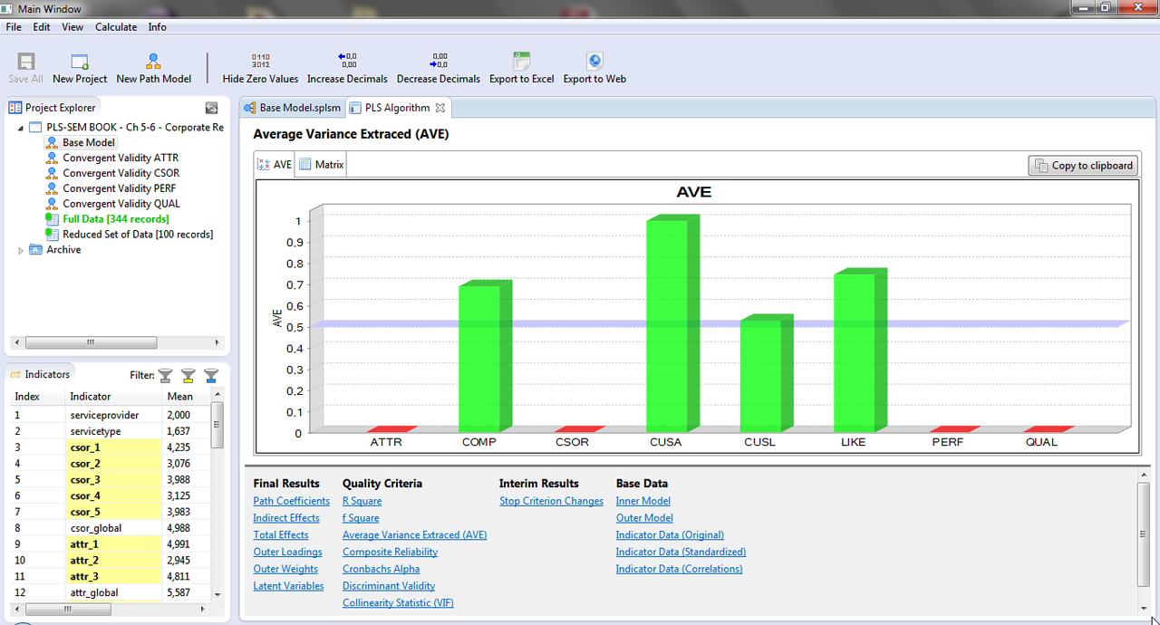The image size is (1160, 625).
Task: Open the Calculate menu
Action: pyautogui.click(x=116, y=27)
